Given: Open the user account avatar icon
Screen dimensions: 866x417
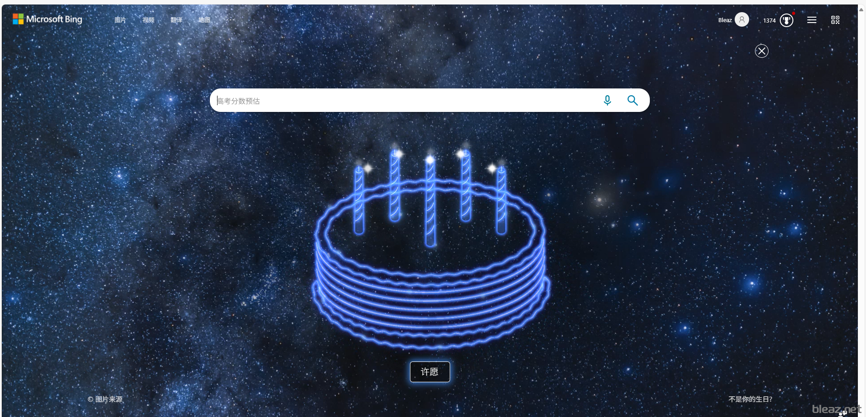Looking at the screenshot, I should 742,19.
